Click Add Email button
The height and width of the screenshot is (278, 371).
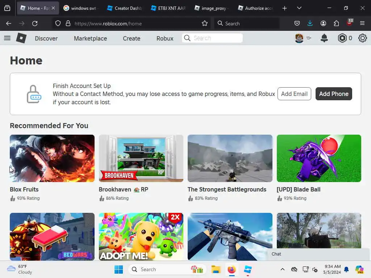click(x=294, y=94)
